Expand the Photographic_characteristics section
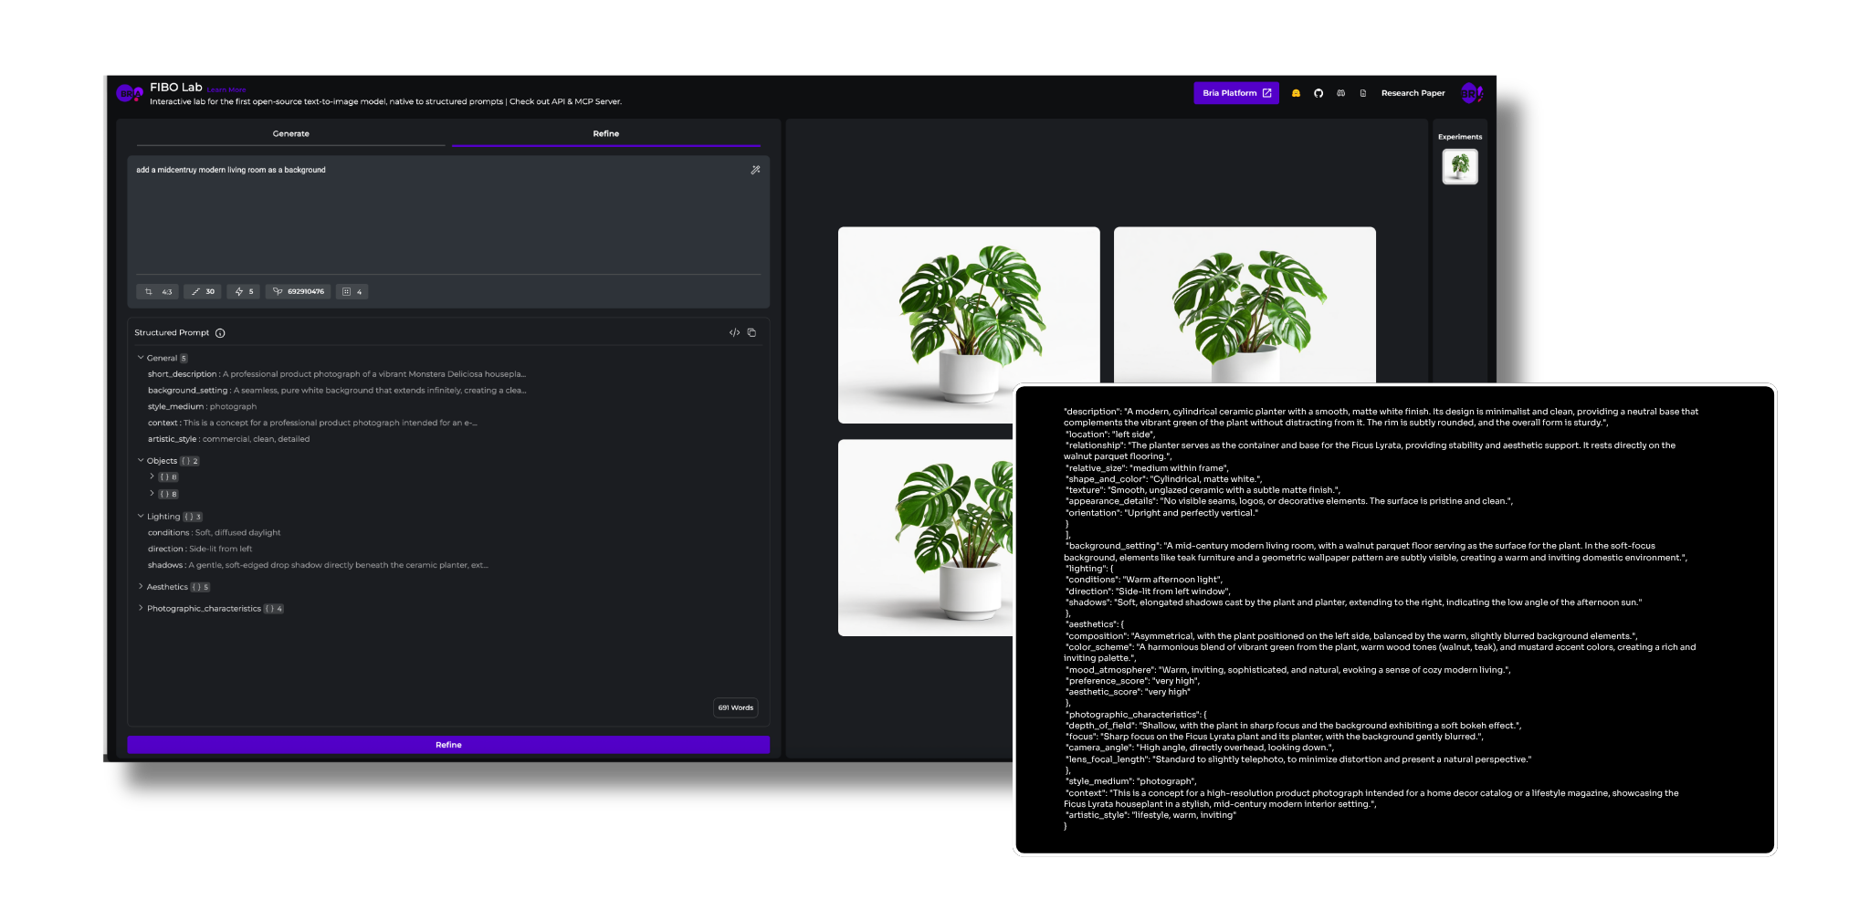The width and height of the screenshot is (1870, 921). point(141,609)
